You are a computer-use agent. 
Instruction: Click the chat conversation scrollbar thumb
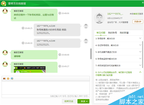click(91, 54)
